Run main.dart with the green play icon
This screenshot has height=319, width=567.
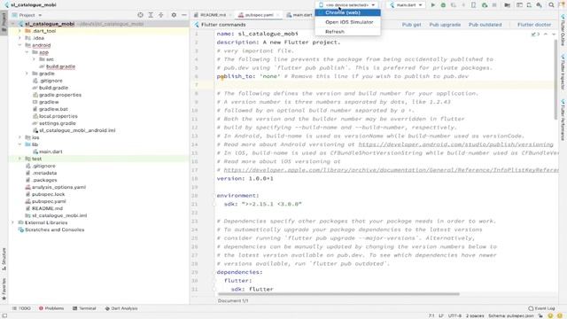433,5
